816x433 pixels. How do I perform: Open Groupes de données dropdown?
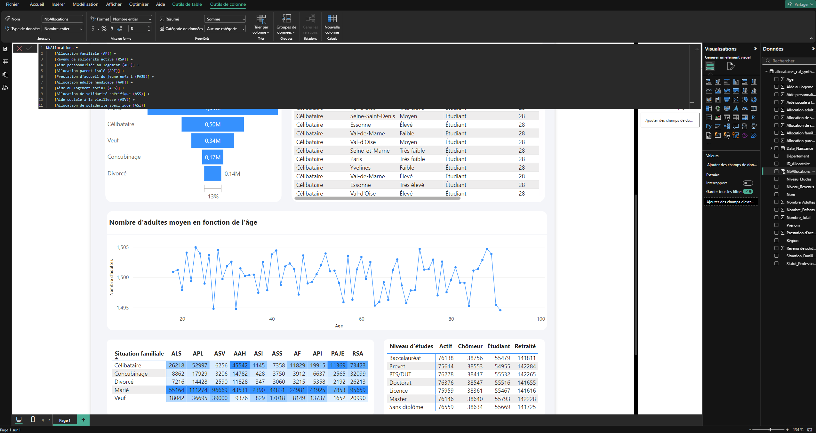286,25
